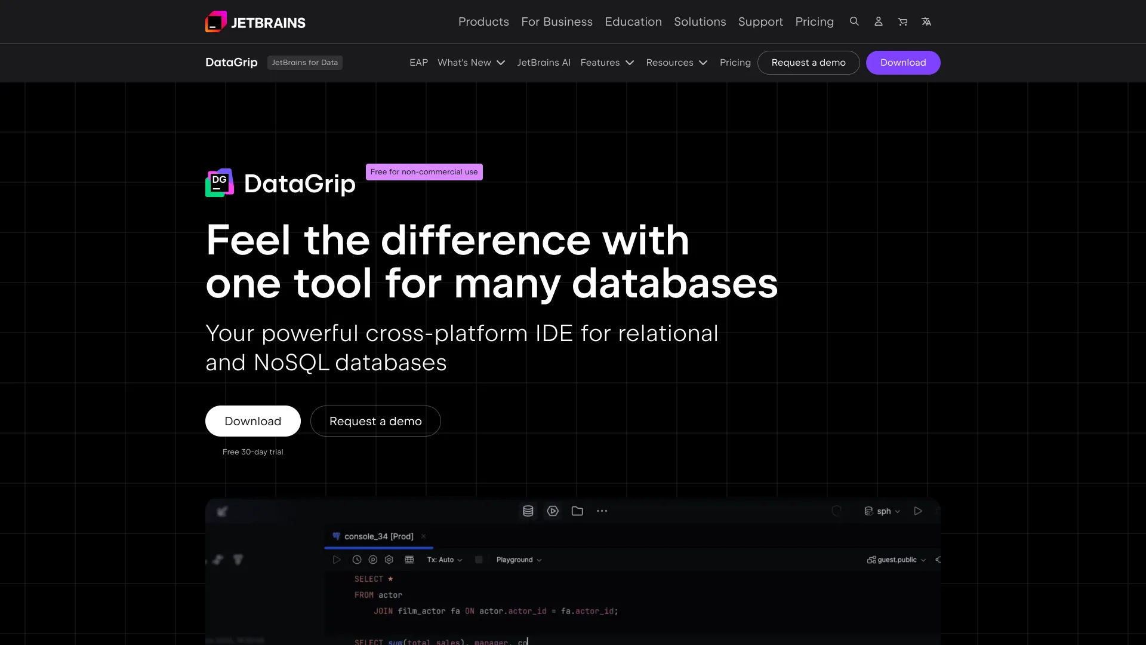Screen dimensions: 1146x645
Task: Open the Support menu
Action: coord(760,21)
